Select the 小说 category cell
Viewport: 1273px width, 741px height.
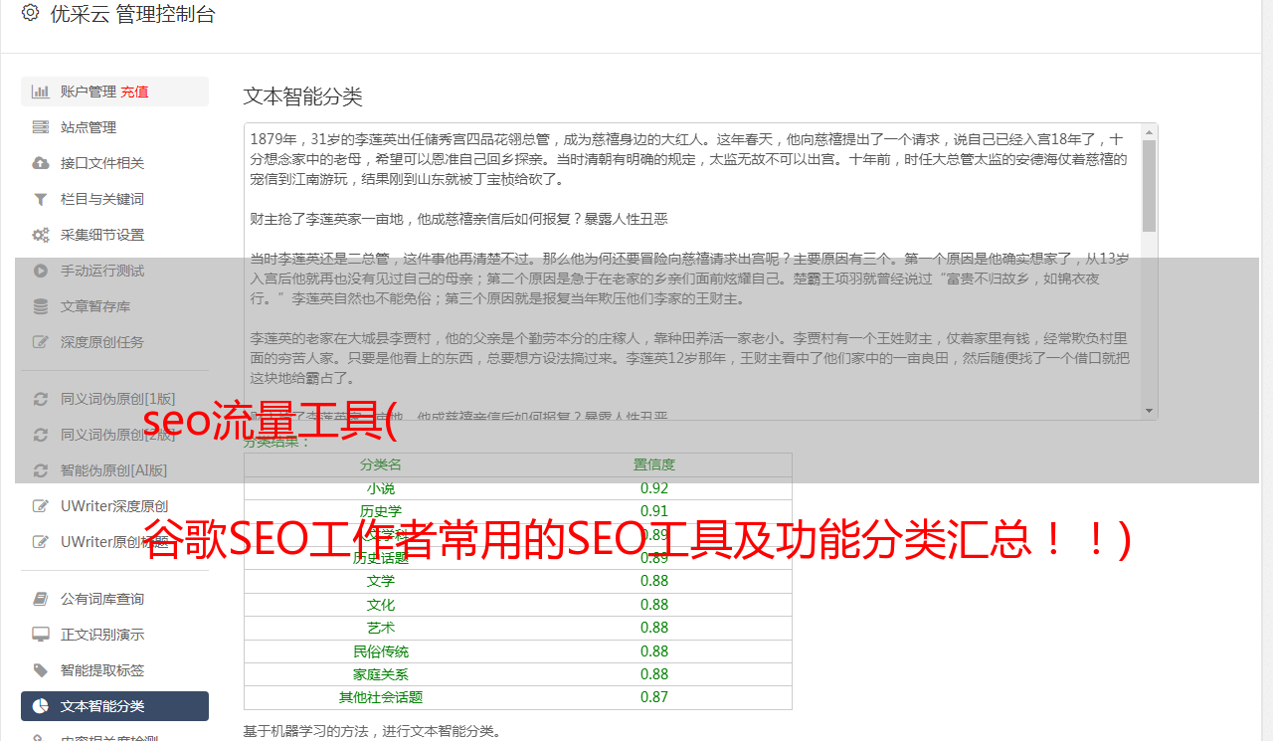[x=381, y=488]
